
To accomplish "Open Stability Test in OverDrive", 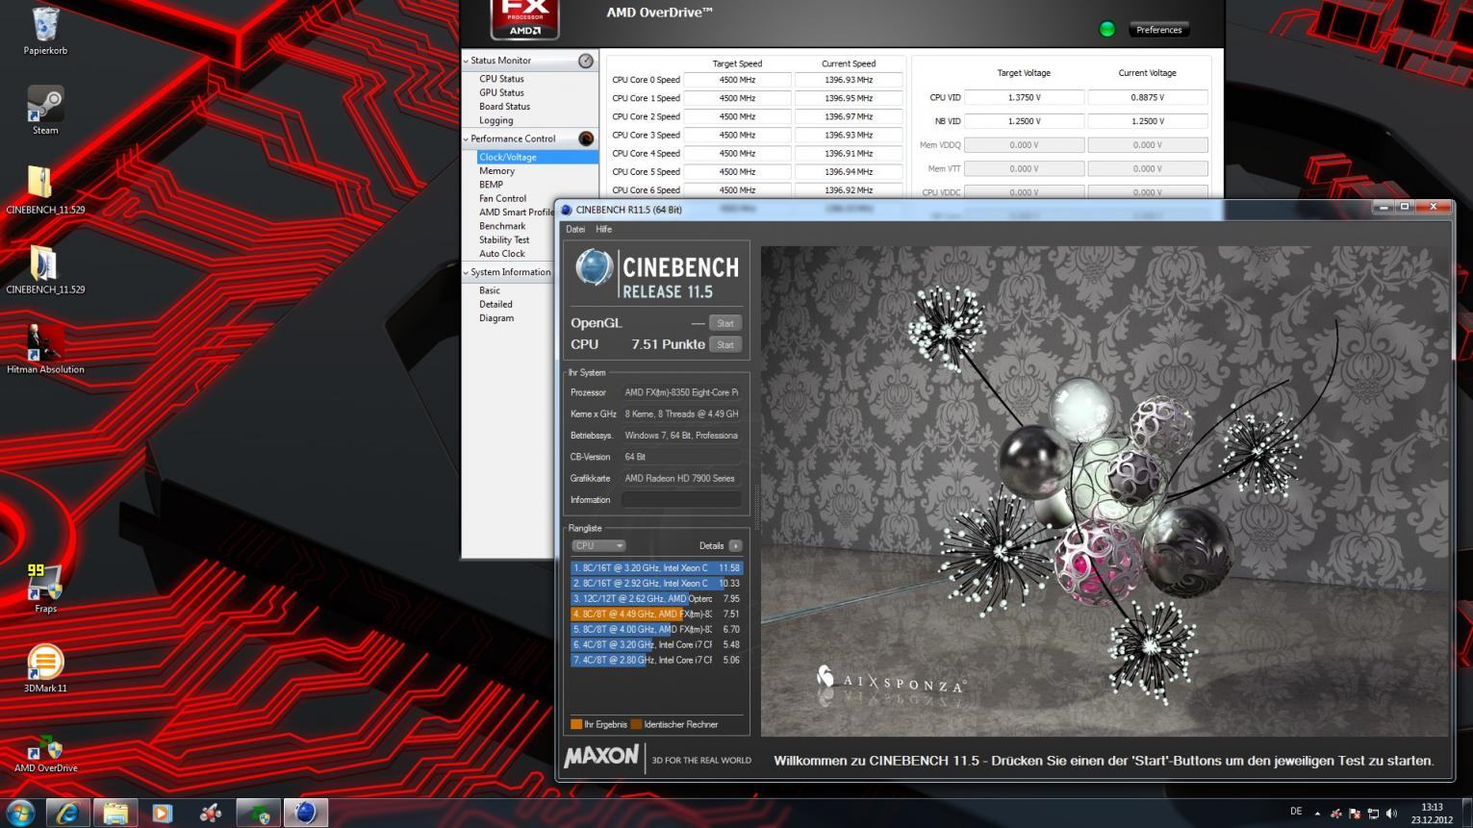I will point(504,240).
